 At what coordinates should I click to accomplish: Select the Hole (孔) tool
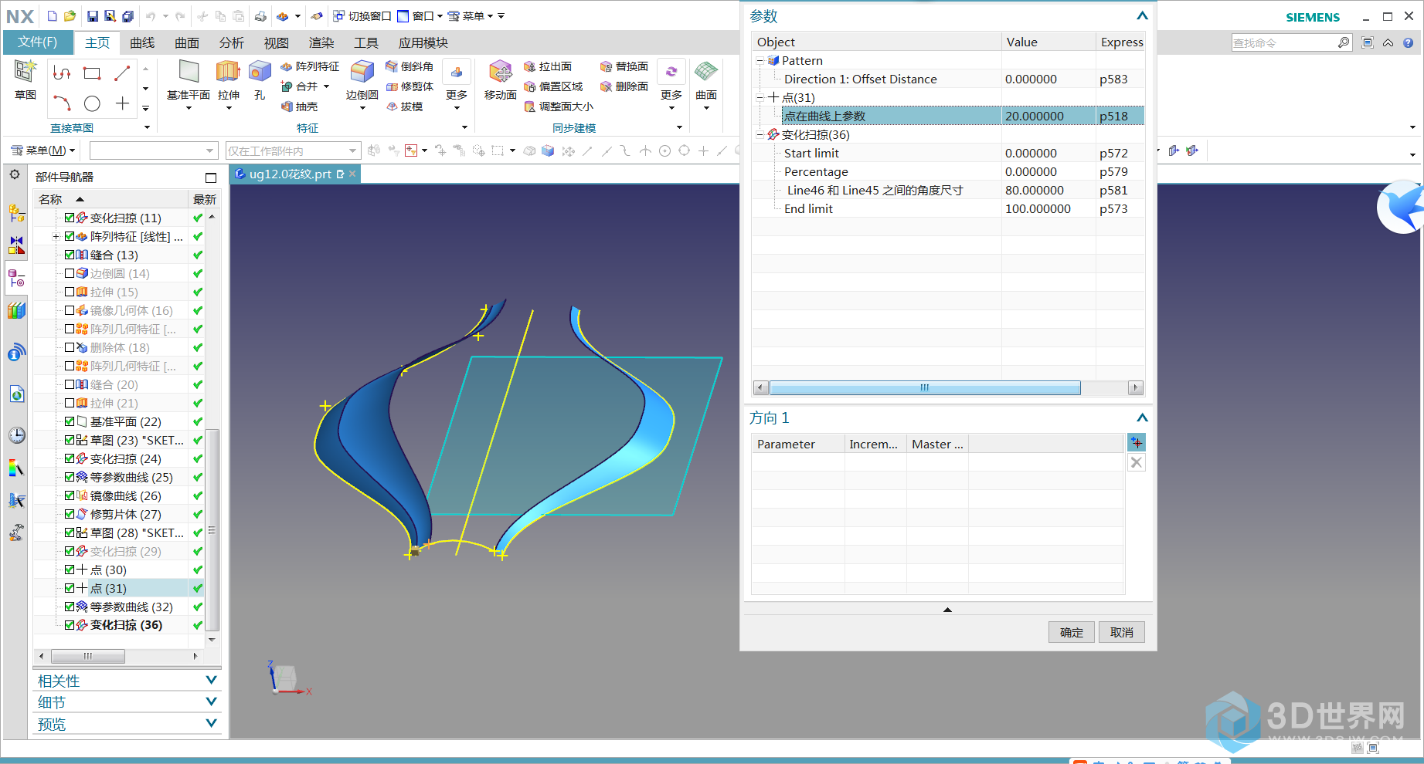[260, 80]
